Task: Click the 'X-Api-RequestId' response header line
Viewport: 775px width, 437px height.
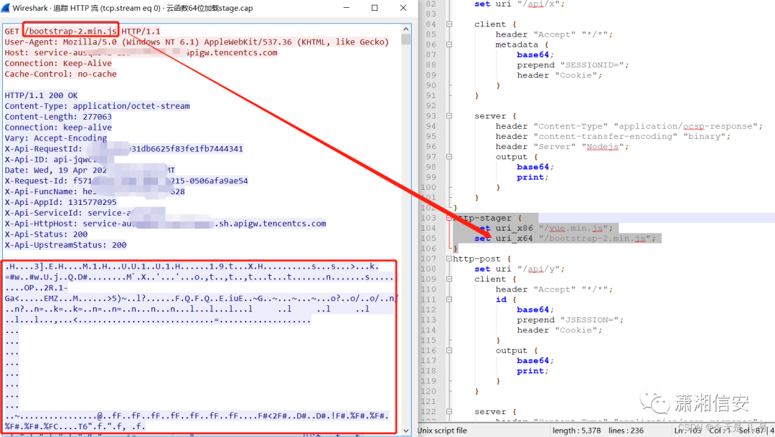Action: (x=123, y=149)
